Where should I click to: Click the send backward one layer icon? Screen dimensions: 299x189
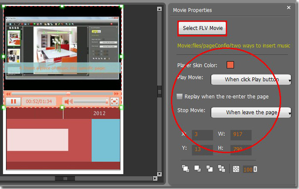pyautogui.click(x=221, y=168)
